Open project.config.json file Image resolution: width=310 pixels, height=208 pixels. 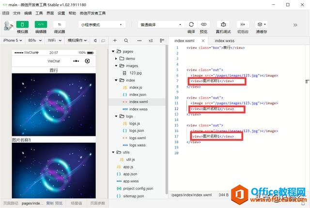tap(138, 189)
